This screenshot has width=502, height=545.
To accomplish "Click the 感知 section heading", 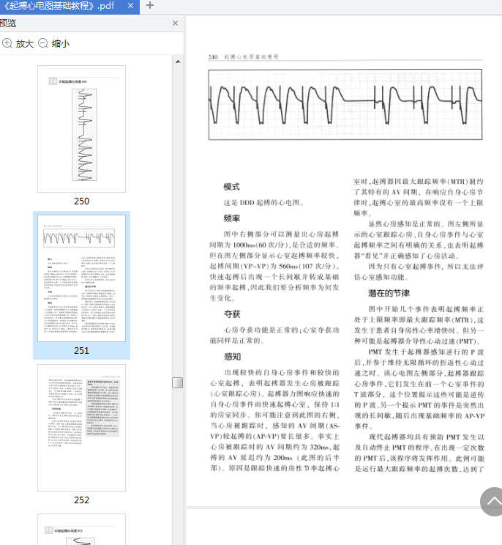I will pyautogui.click(x=232, y=357).
